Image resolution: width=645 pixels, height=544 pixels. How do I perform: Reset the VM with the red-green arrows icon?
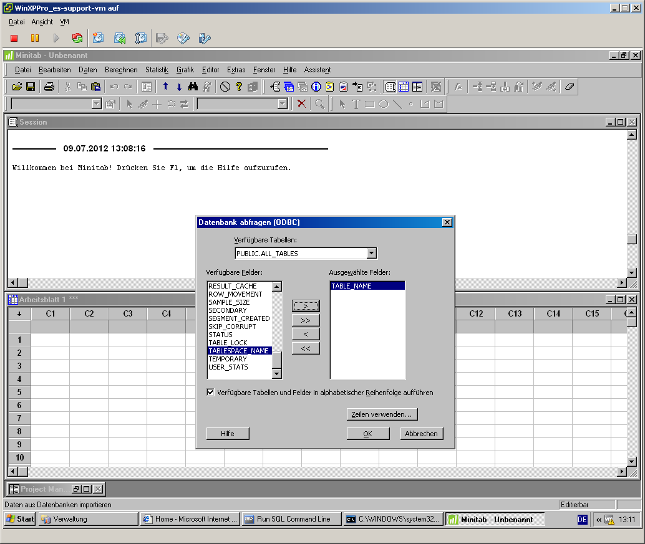77,38
